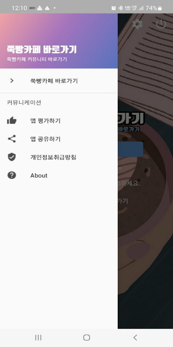
Task: Open the About entry
Action: (59, 175)
